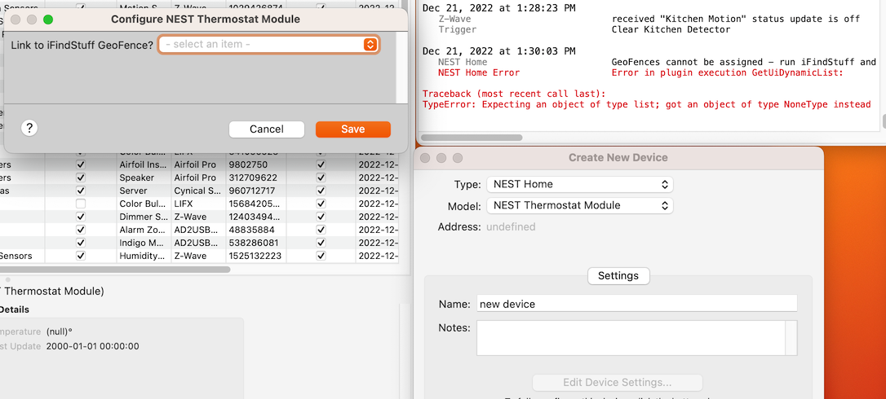Viewport: 886px width, 399px height.
Task: Cancel the NEST Thermostat configuration dialog
Action: coord(267,129)
